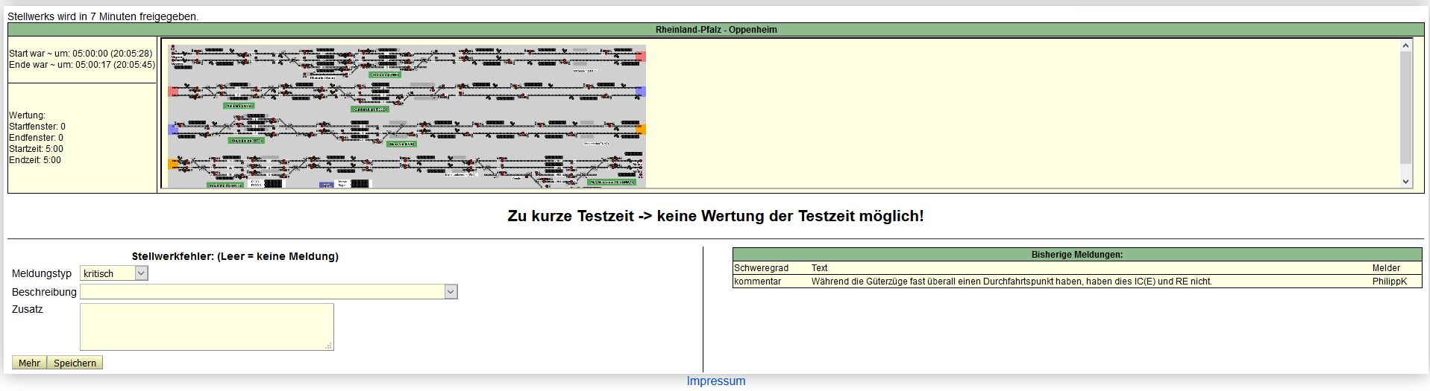Click into the Zusatz text area
Image resolution: width=1430 pixels, height=391 pixels.
pos(207,326)
